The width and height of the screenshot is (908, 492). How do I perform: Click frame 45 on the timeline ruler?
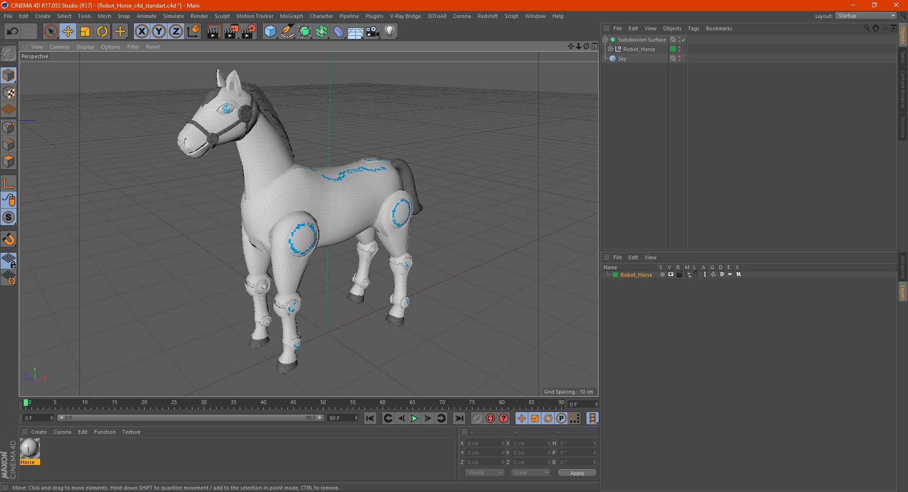tap(293, 404)
